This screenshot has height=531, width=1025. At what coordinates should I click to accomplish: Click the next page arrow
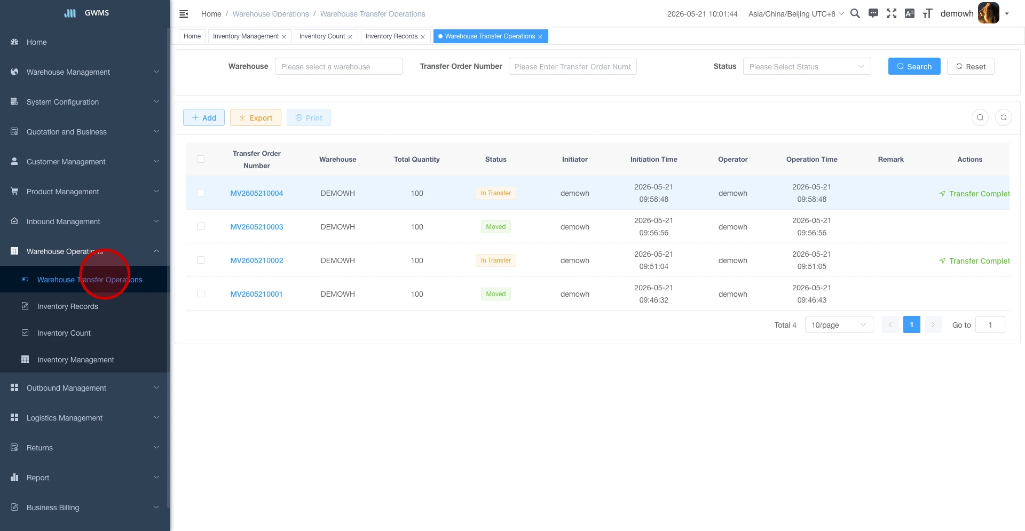933,324
